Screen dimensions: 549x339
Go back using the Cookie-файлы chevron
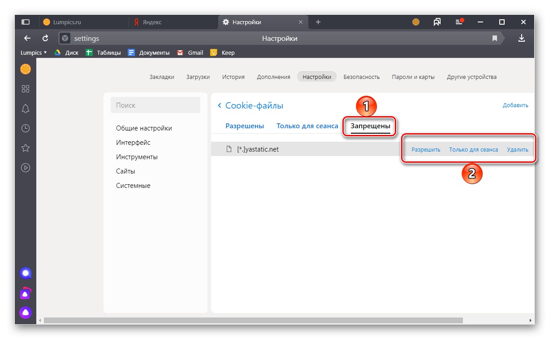[219, 105]
